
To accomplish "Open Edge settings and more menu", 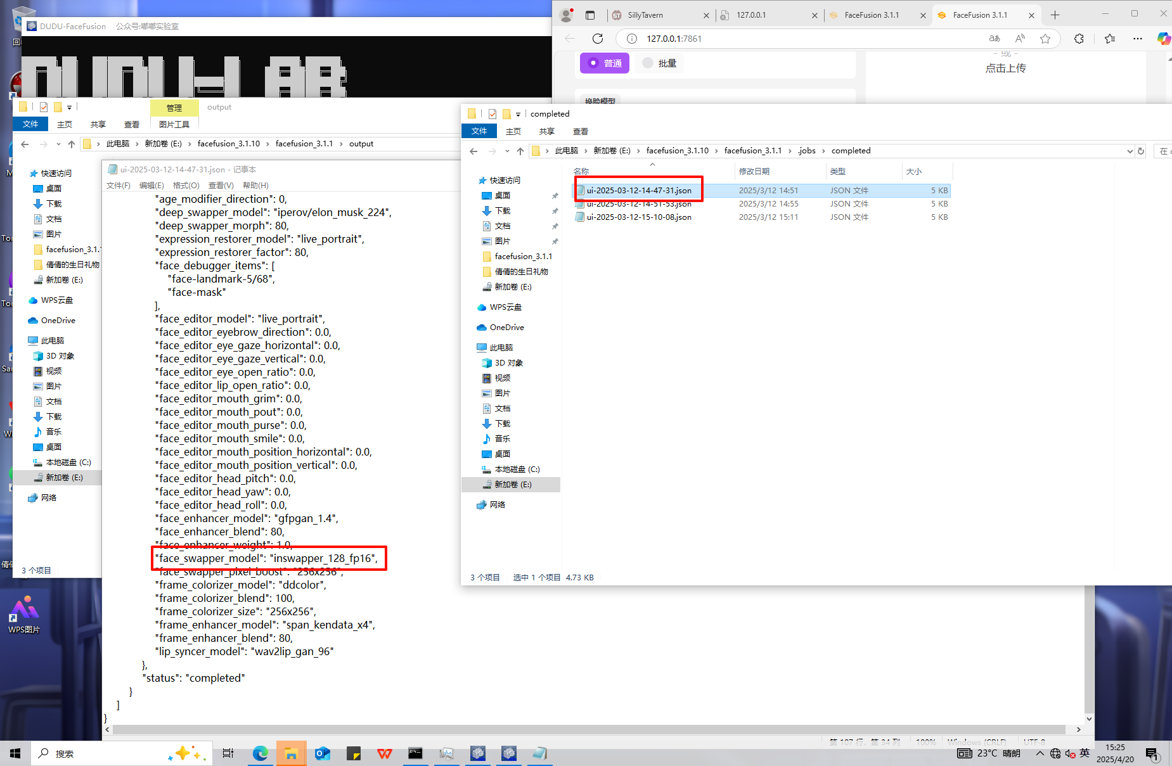I will pos(1138,39).
